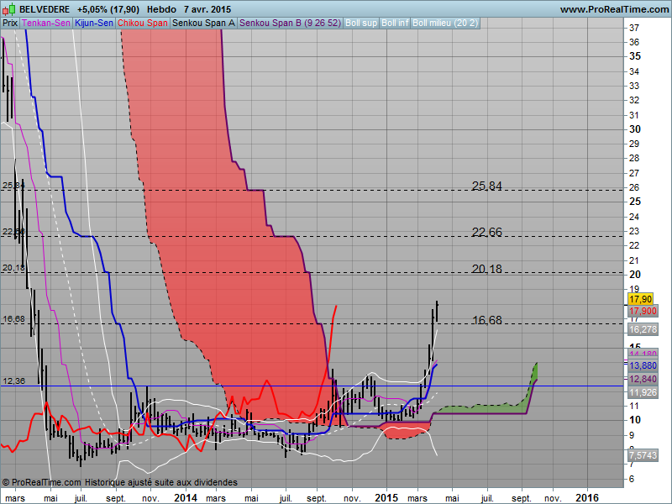Click the 25 price scale label
The height and width of the screenshot is (504, 672).
pos(635,202)
